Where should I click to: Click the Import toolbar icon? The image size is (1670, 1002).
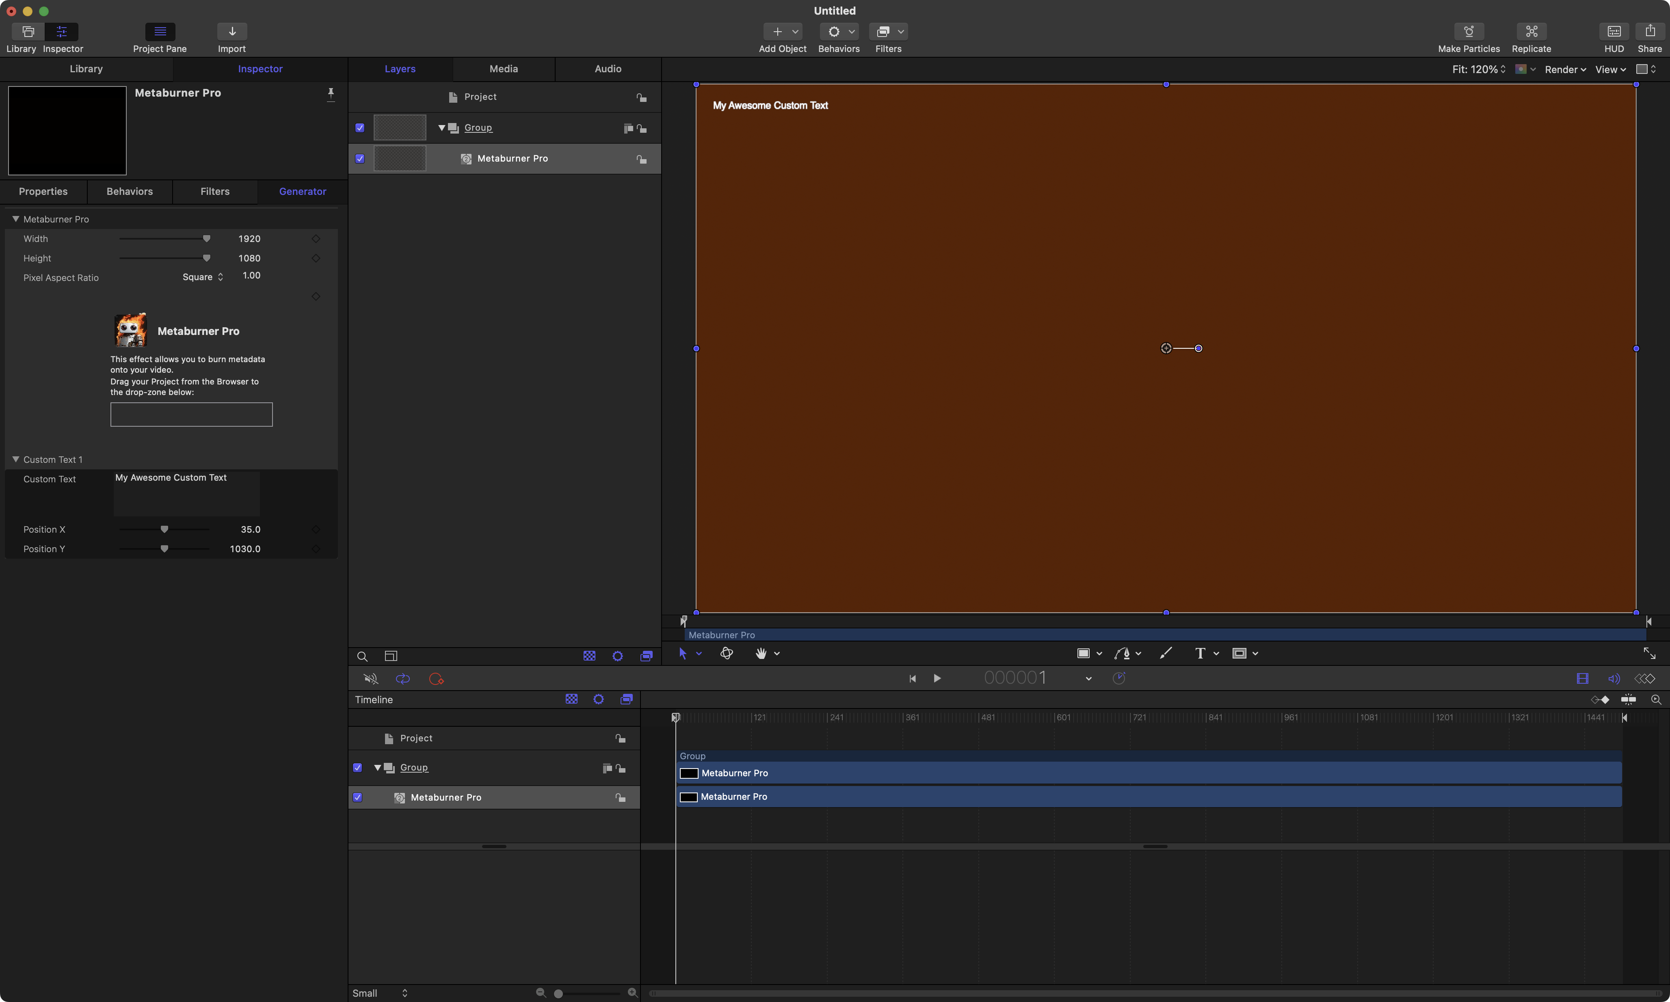(231, 32)
